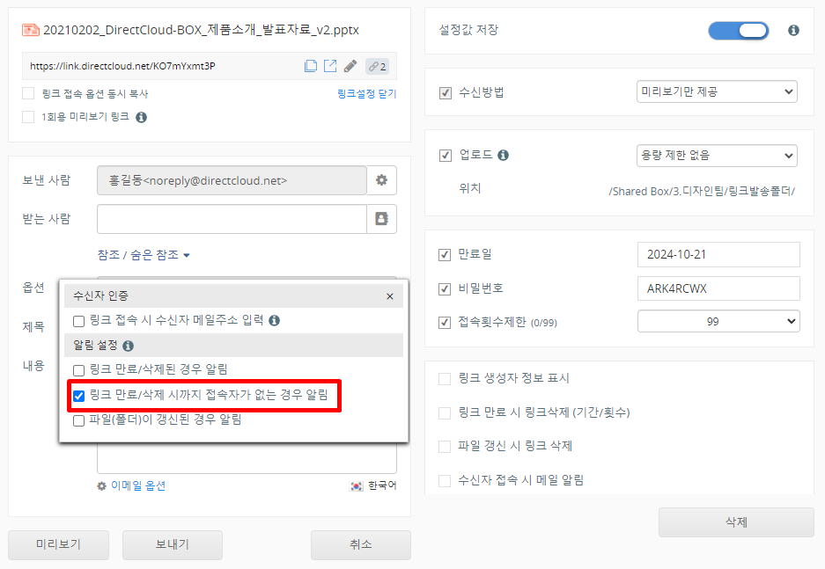Open 수신방법 dropdown showing 미리보기만 제공
Image resolution: width=825 pixels, height=569 pixels.
716,91
